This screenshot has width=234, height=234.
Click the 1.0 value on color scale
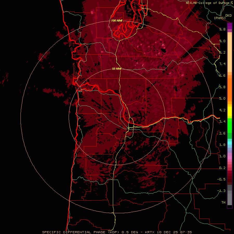[222, 156]
